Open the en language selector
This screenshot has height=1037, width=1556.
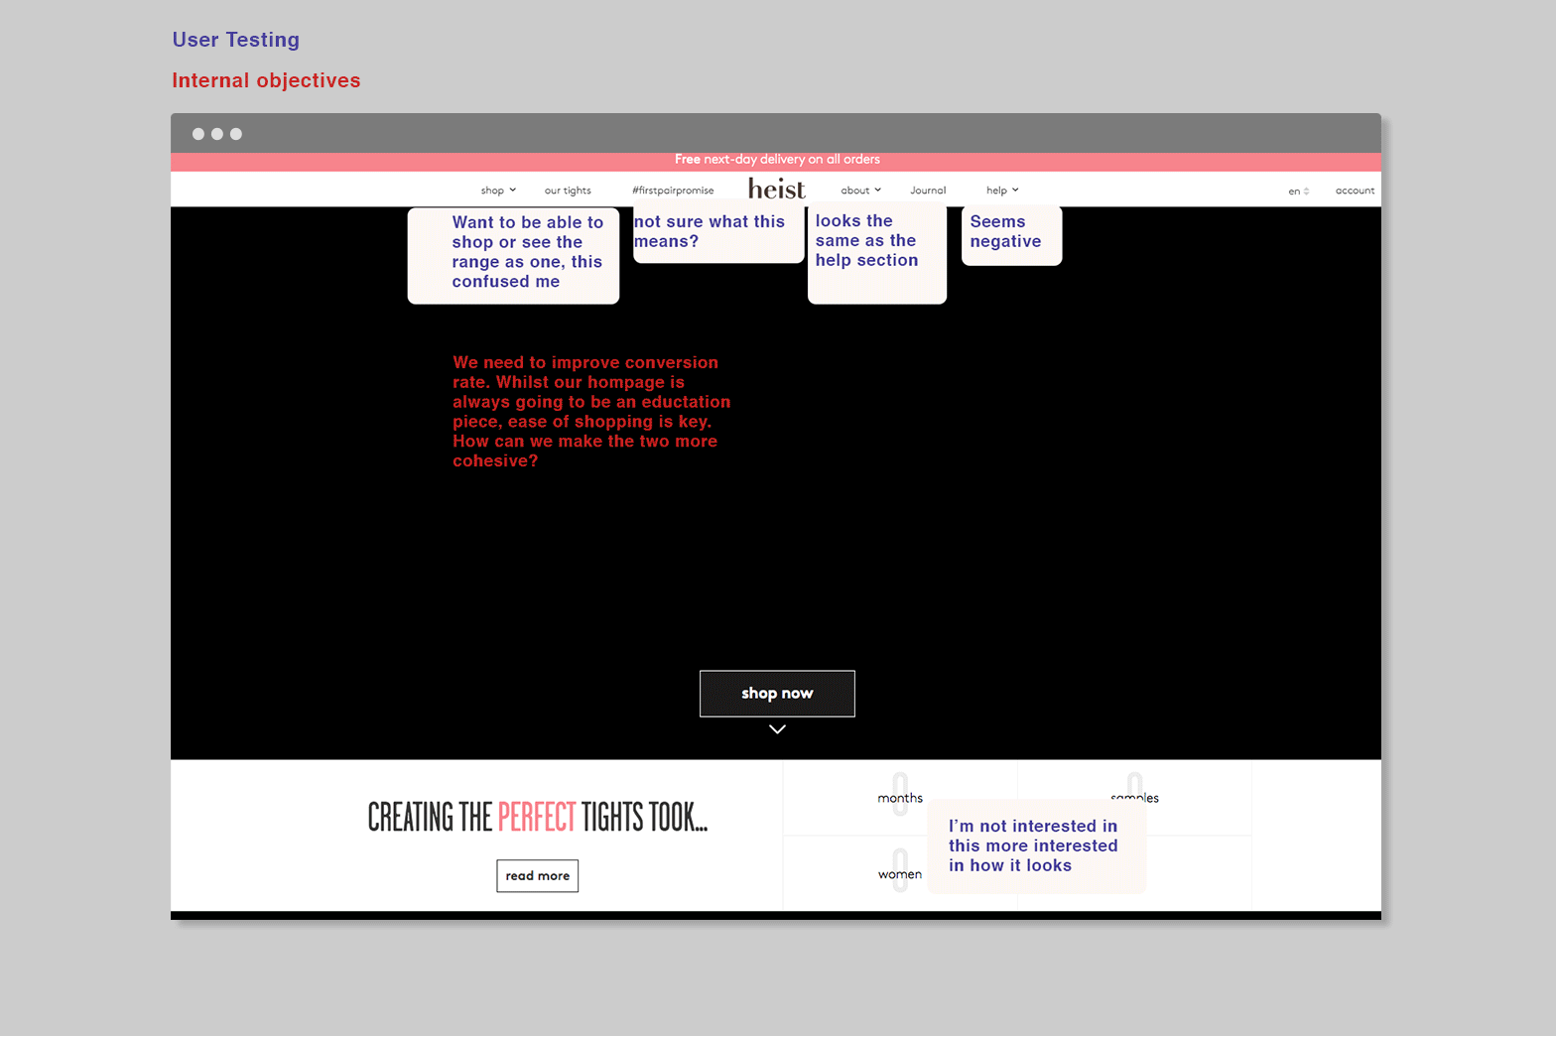1298,192
